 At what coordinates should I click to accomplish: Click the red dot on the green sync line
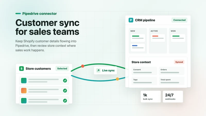pos(82,66)
